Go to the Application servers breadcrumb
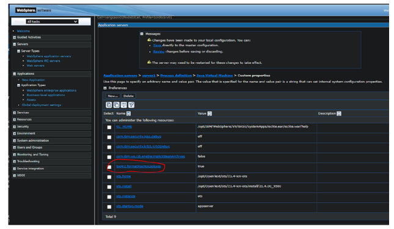This screenshot has height=229, width=394. (120, 76)
